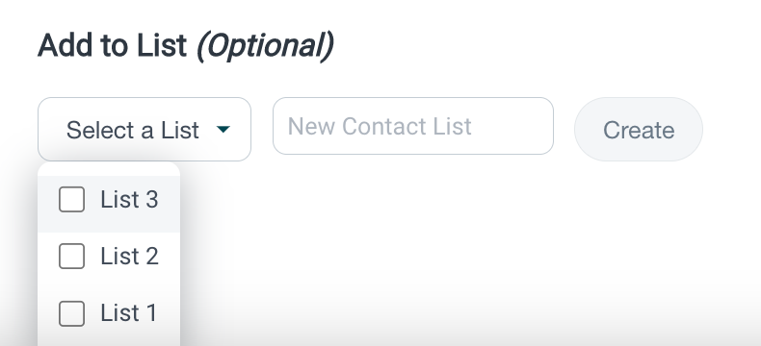The width and height of the screenshot is (761, 346).
Task: Check the List 3 checkbox
Action: click(72, 199)
